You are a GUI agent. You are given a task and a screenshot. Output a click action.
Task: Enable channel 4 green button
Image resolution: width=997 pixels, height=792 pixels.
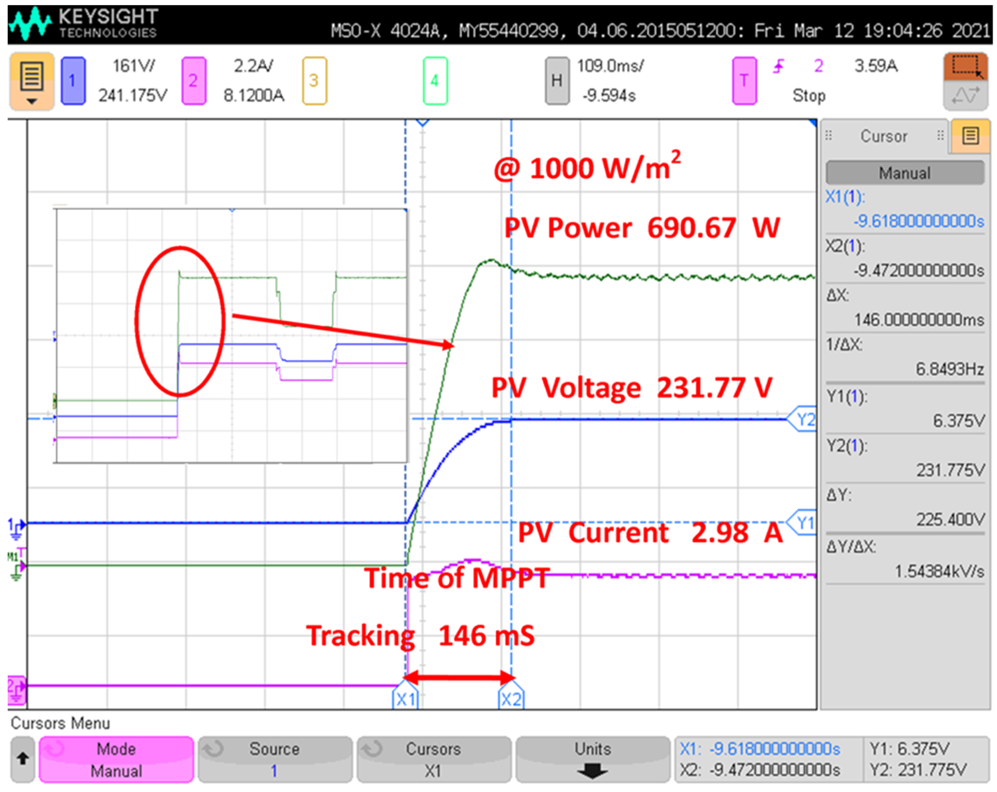point(435,81)
